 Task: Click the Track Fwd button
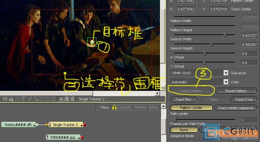[244, 99]
